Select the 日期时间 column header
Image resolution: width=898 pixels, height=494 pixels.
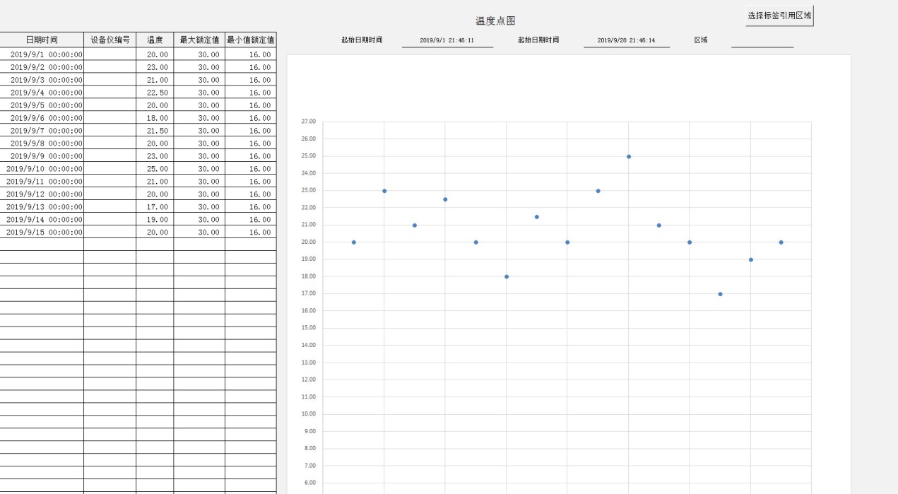click(42, 40)
